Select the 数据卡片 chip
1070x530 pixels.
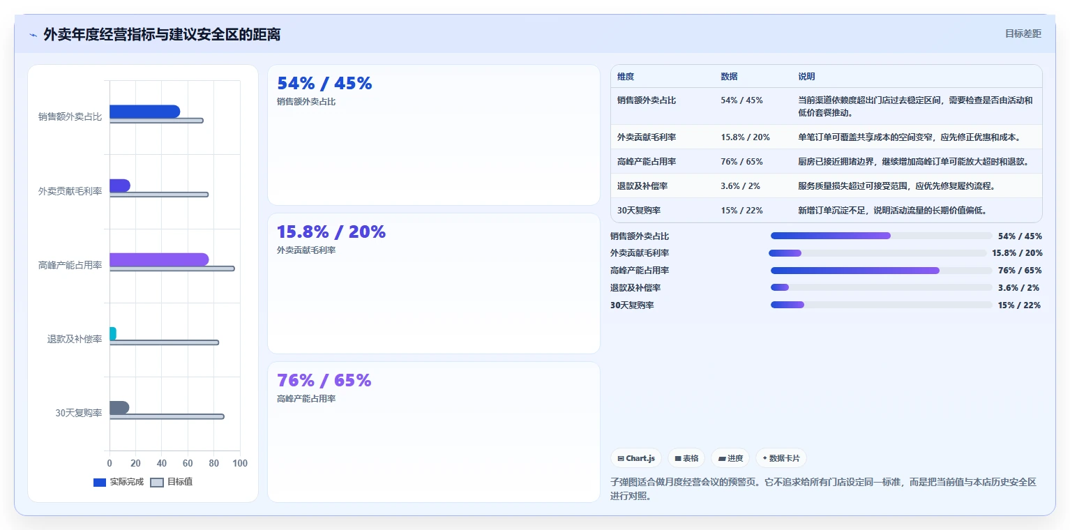point(781,458)
